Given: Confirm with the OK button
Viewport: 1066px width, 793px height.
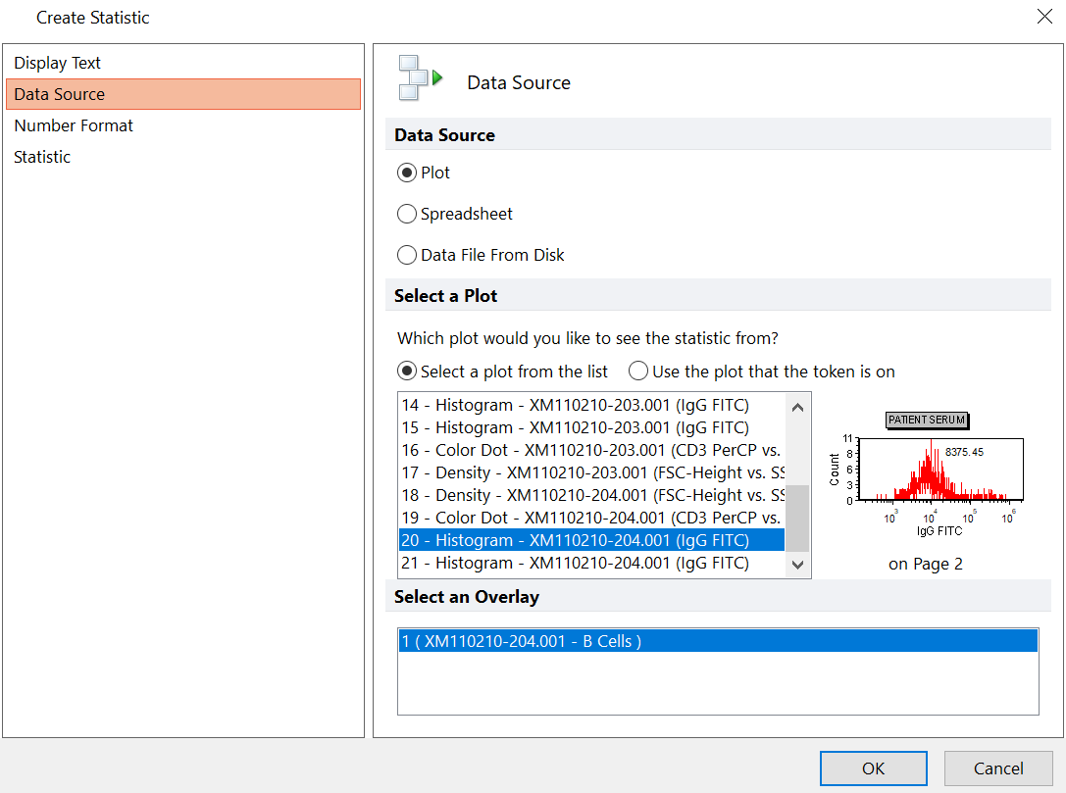Looking at the screenshot, I should pos(873,768).
